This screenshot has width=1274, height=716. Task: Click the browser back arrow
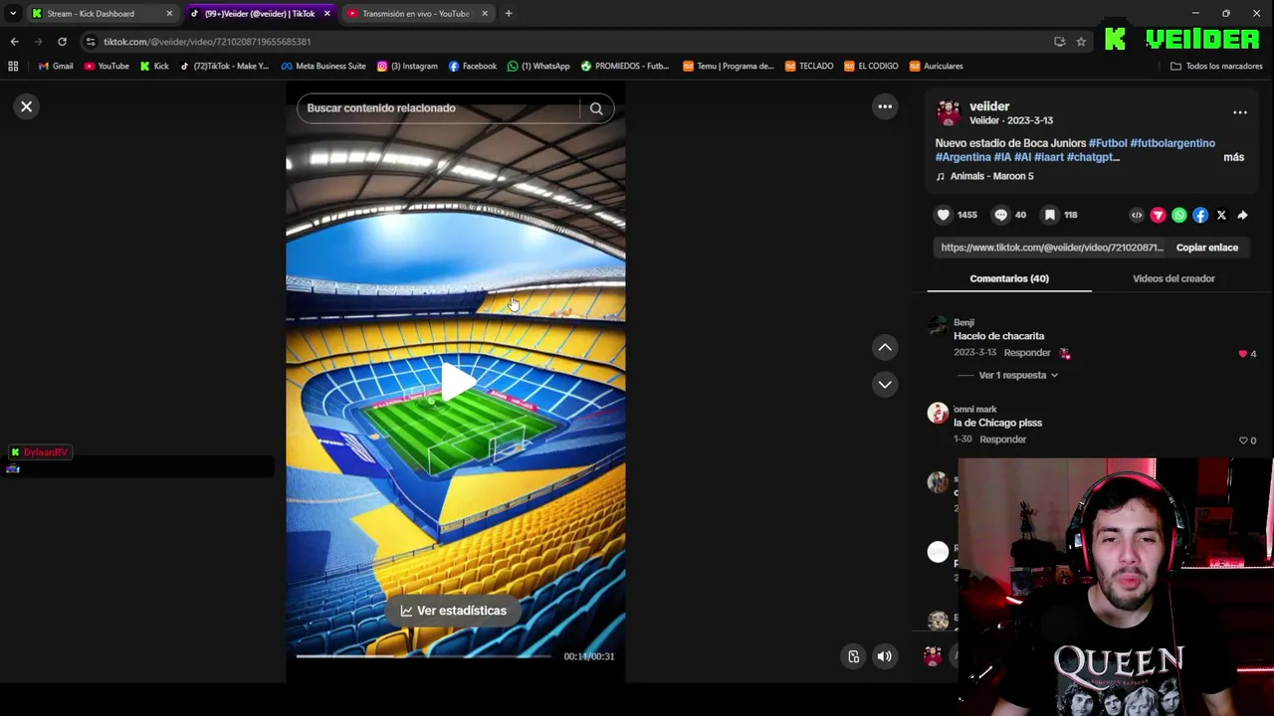14,42
